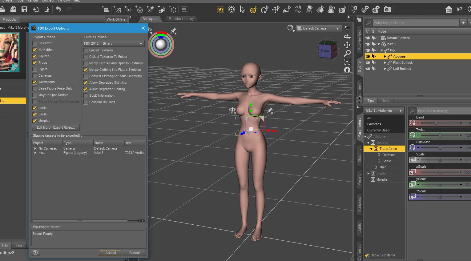Expand the Left Buttock node
Screen dimensions: 471x261
385,69
